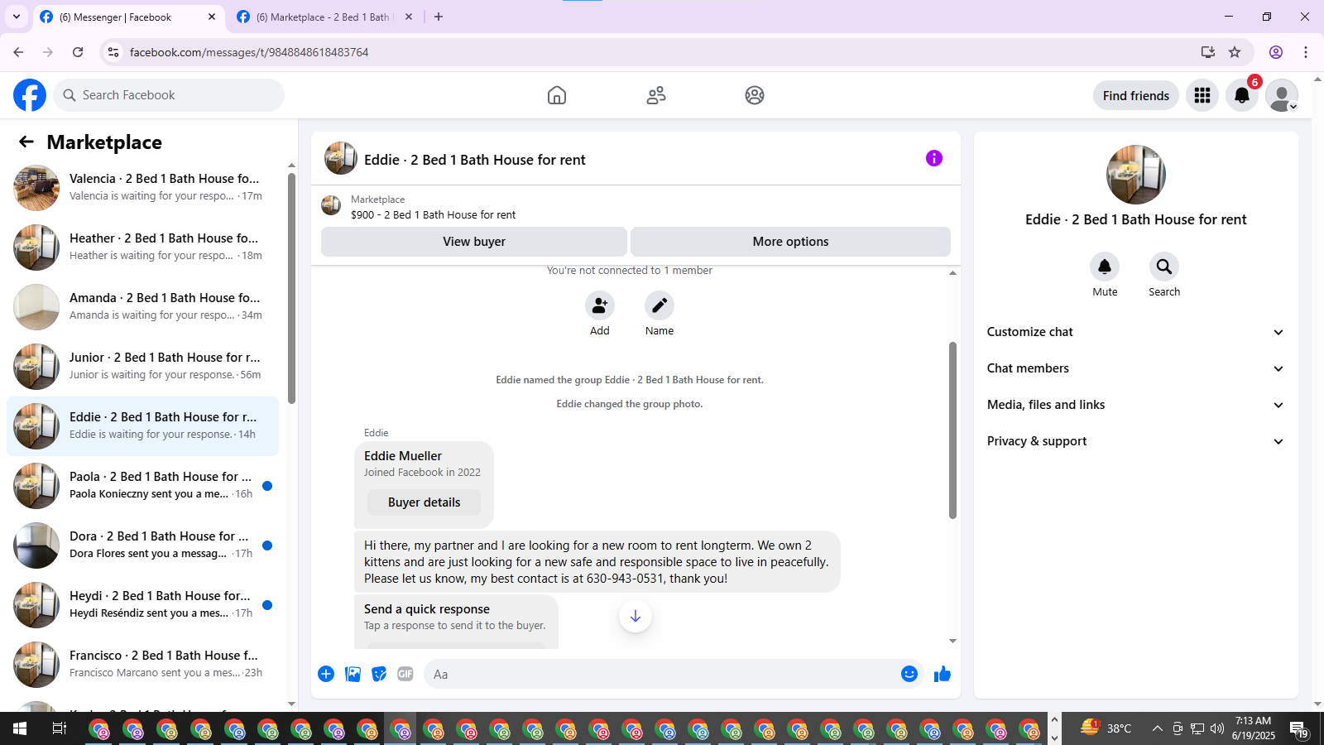The height and width of the screenshot is (745, 1324).
Task: Jump to latest message with down arrow
Action: click(636, 616)
